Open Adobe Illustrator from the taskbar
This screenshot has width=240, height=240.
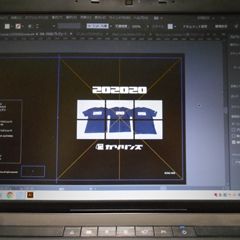pyautogui.click(x=30, y=195)
